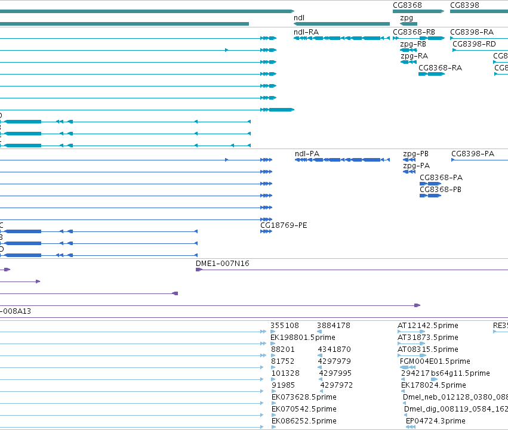This screenshot has height=430, width=508.
Task: Select EST 355108
Action: (x=273, y=332)
